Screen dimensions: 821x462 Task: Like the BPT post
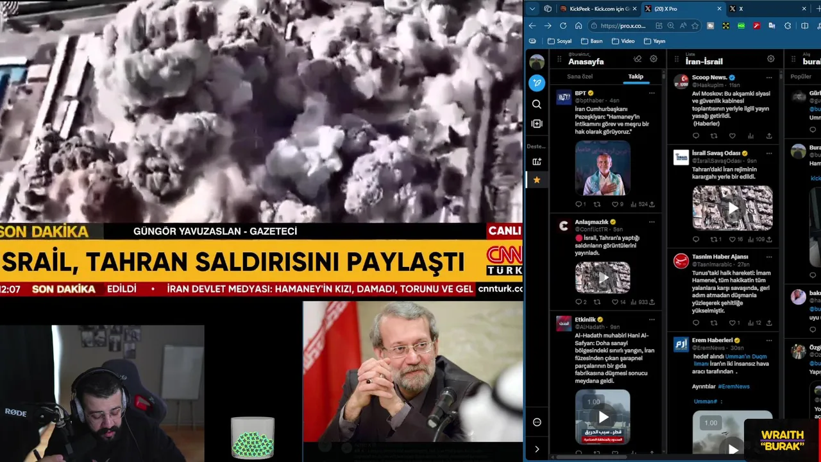pyautogui.click(x=614, y=204)
